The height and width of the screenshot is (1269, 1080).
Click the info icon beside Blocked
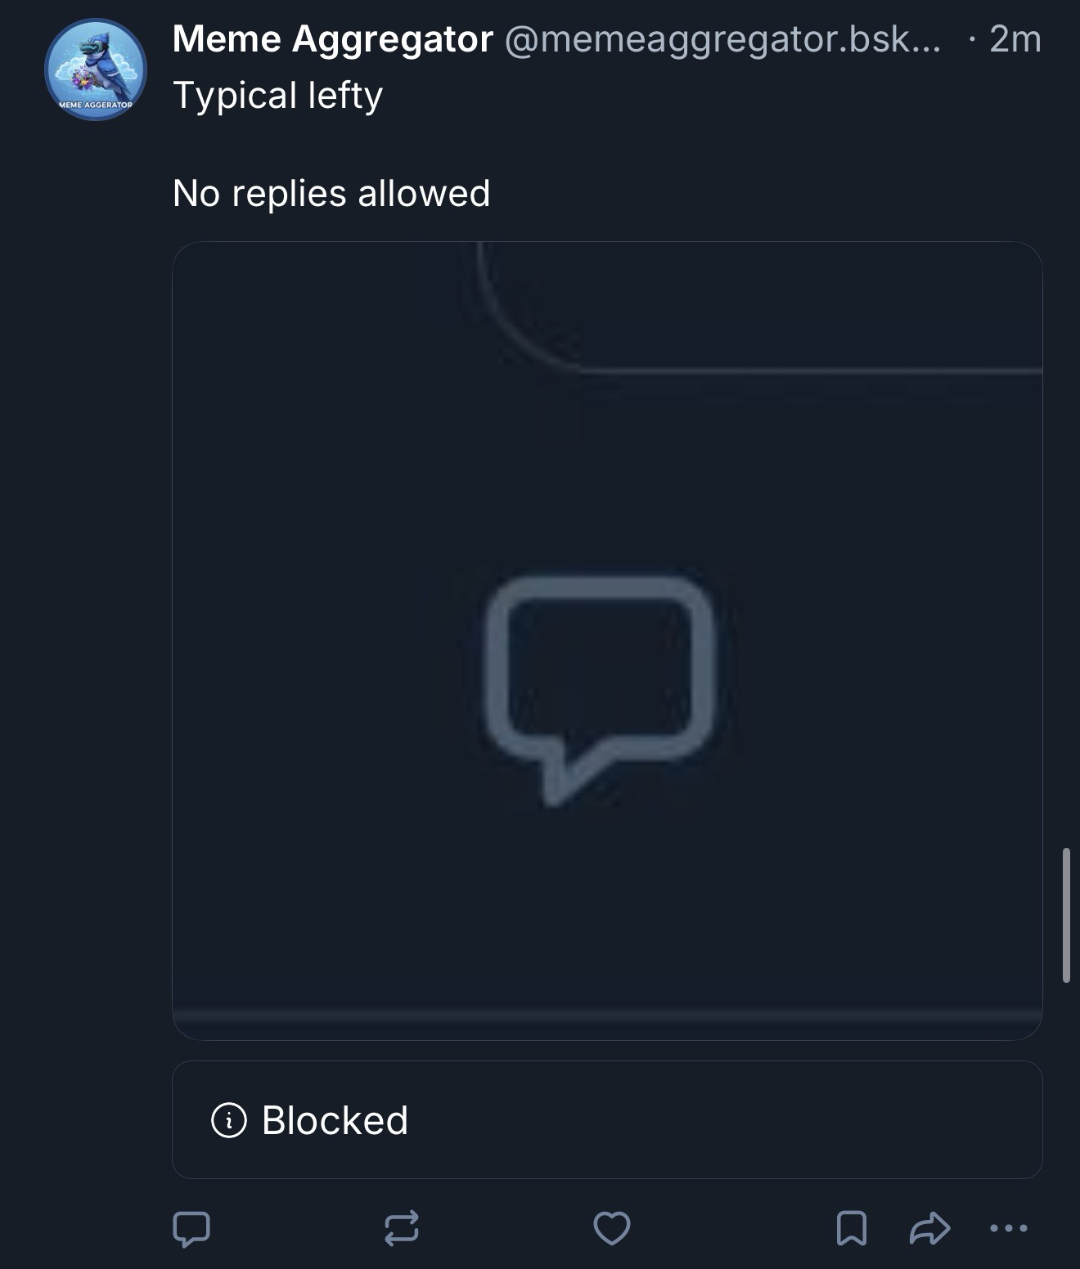(x=229, y=1120)
